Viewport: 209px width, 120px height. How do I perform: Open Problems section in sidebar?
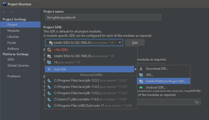(20, 76)
